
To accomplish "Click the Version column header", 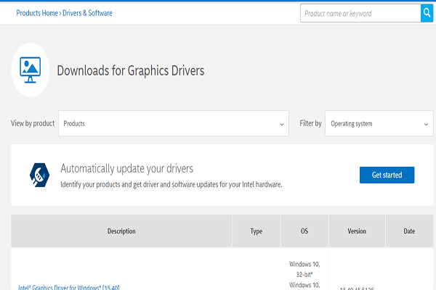I will click(357, 231).
